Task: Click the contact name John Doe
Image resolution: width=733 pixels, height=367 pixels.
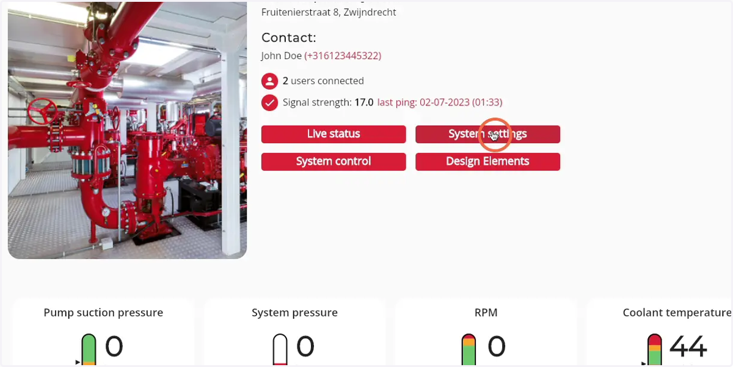Action: coord(282,55)
